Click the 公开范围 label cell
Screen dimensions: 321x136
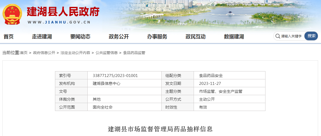tap(71, 107)
